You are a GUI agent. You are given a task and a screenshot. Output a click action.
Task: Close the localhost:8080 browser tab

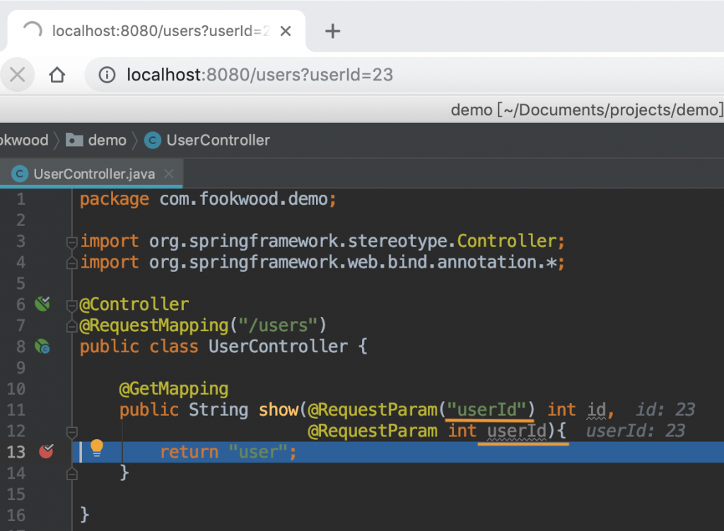click(286, 31)
